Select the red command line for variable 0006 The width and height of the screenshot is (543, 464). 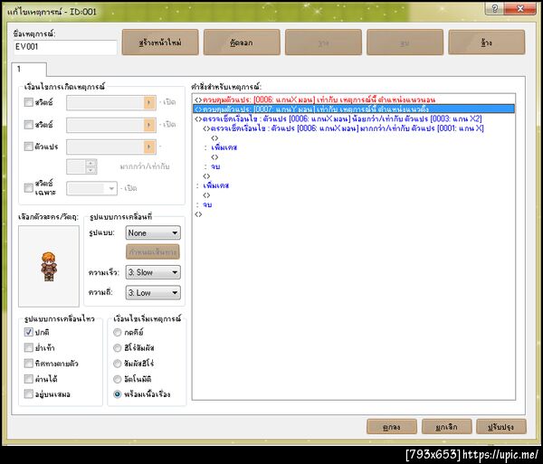tap(354, 99)
